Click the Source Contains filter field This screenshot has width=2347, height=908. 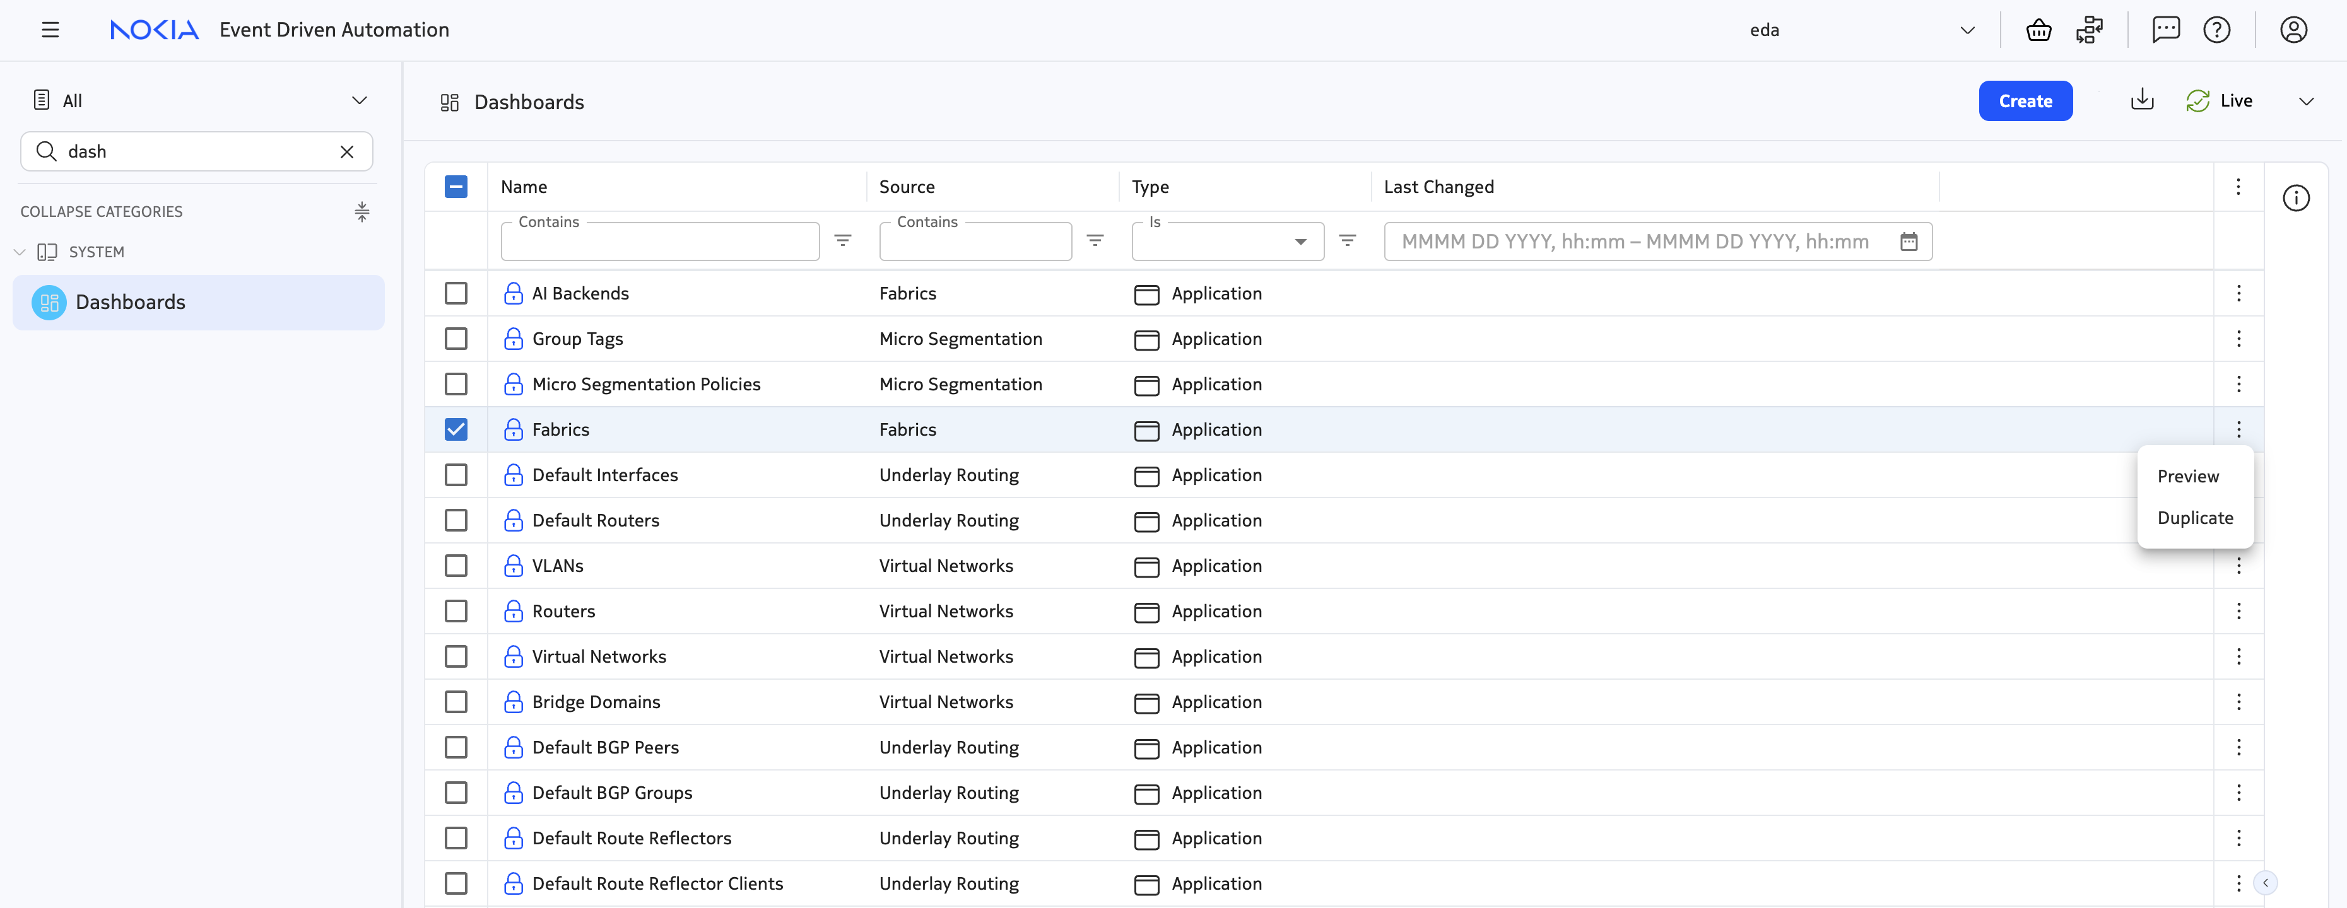coord(975,242)
